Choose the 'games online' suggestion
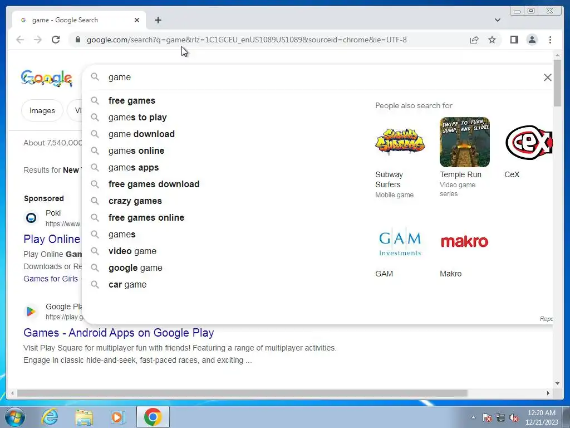The height and width of the screenshot is (428, 570). pyautogui.click(x=136, y=150)
